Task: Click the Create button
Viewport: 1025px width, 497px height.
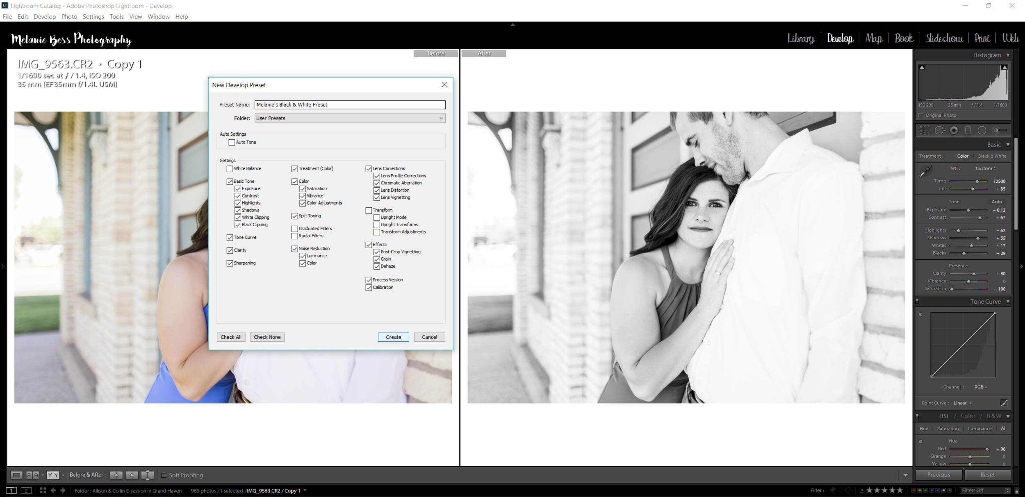Action: tap(393, 337)
